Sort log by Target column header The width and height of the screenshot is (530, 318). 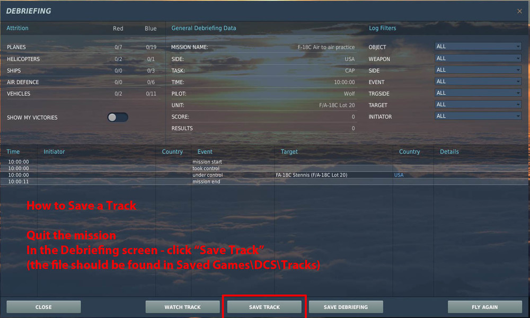(289, 152)
